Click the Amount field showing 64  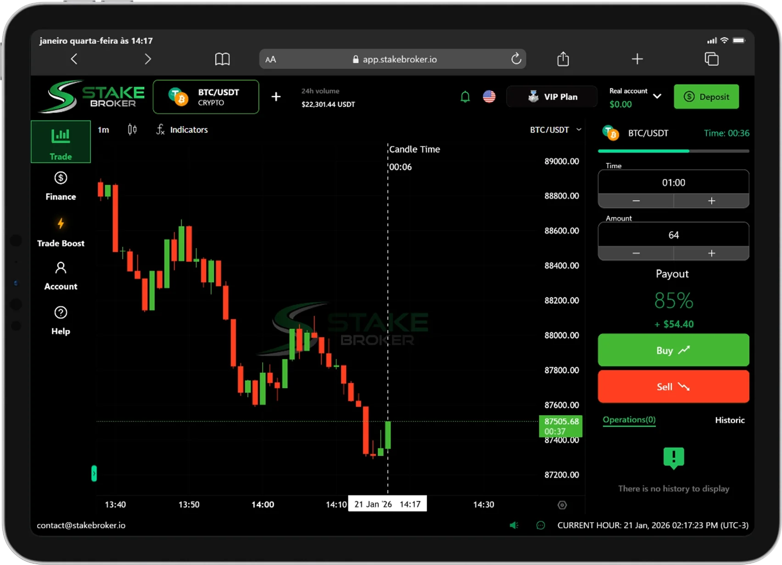[673, 235]
